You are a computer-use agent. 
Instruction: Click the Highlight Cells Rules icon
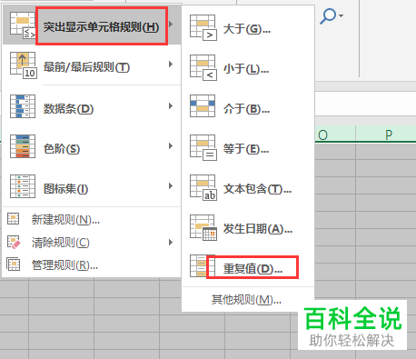tap(23, 25)
